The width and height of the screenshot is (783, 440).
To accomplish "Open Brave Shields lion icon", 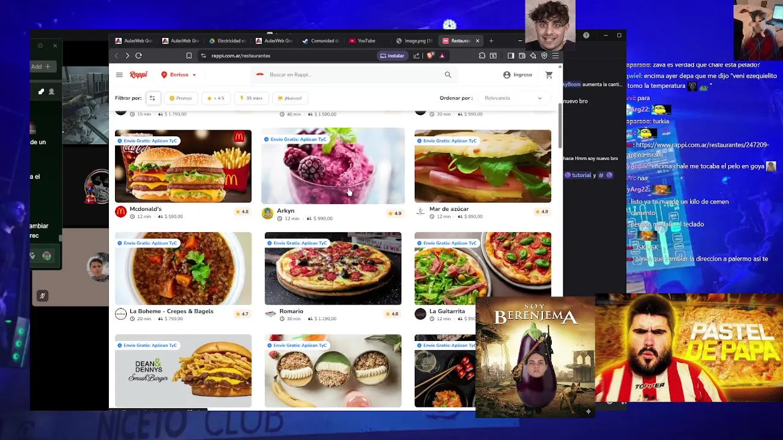I will tap(431, 56).
